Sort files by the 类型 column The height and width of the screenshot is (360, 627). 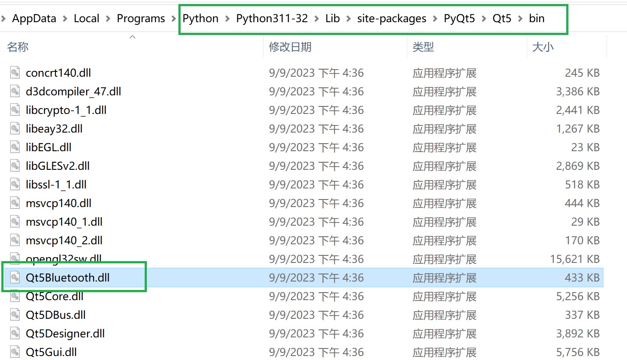pos(423,47)
